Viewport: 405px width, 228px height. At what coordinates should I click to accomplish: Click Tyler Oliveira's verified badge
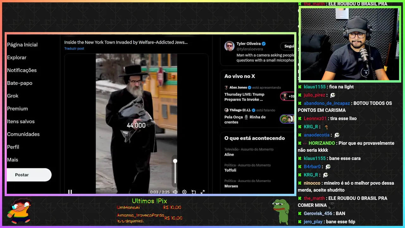[264, 44]
